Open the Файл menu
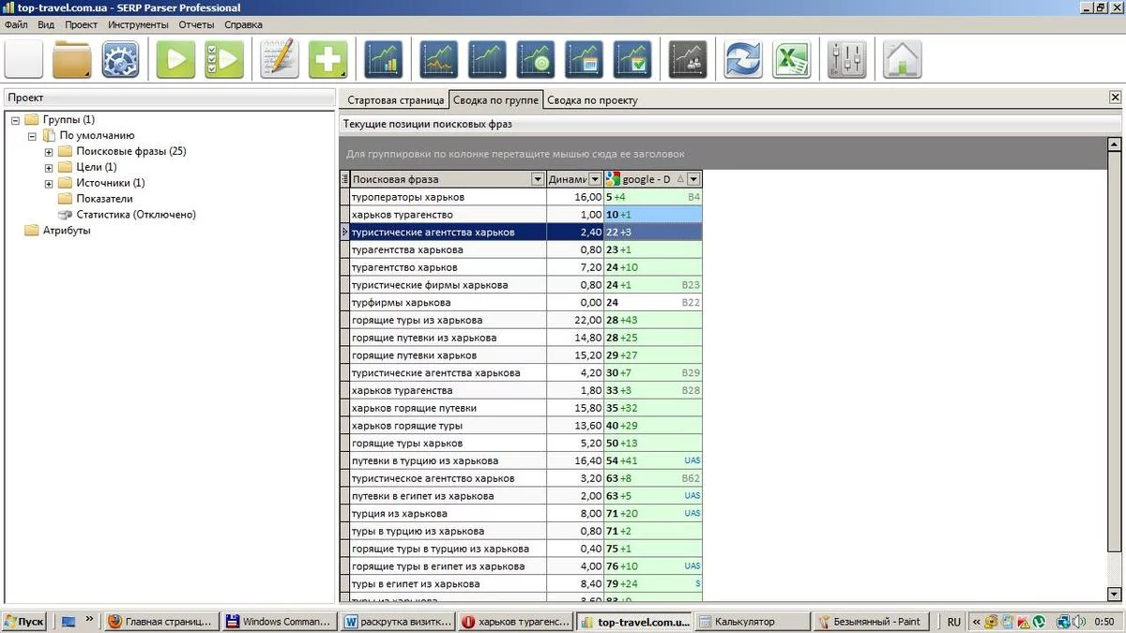Image resolution: width=1126 pixels, height=633 pixels. point(16,24)
